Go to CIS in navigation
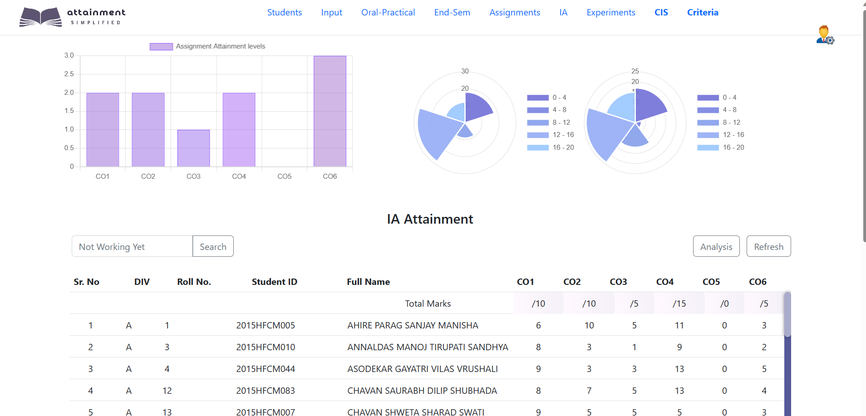Screen dimensions: 866x416 tap(661, 12)
